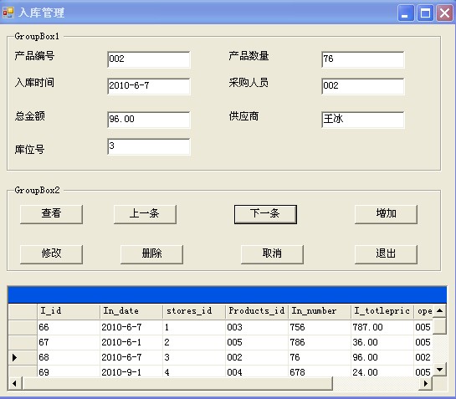Click total price cell 36.00
The height and width of the screenshot is (399, 456).
click(x=382, y=342)
